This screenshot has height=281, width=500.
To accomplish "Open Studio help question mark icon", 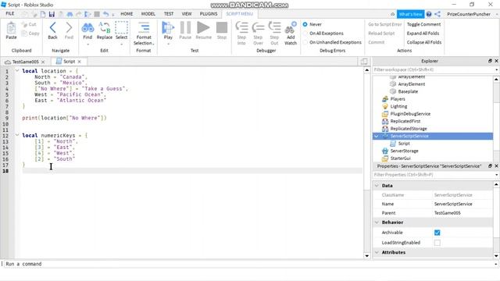I will point(429,14).
